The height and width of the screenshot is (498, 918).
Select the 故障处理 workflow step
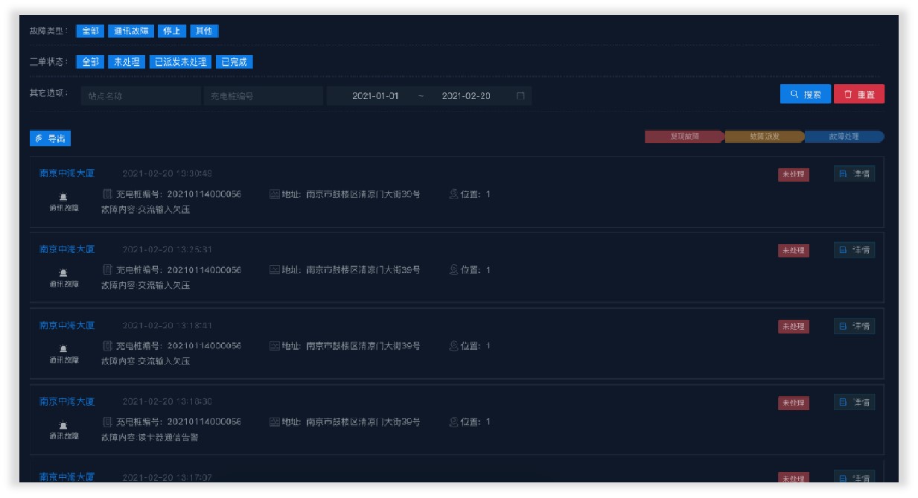point(843,137)
